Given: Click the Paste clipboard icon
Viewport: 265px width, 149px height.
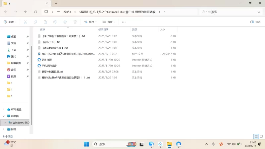Looking at the screenshot, I should pyautogui.click(x=45, y=22).
